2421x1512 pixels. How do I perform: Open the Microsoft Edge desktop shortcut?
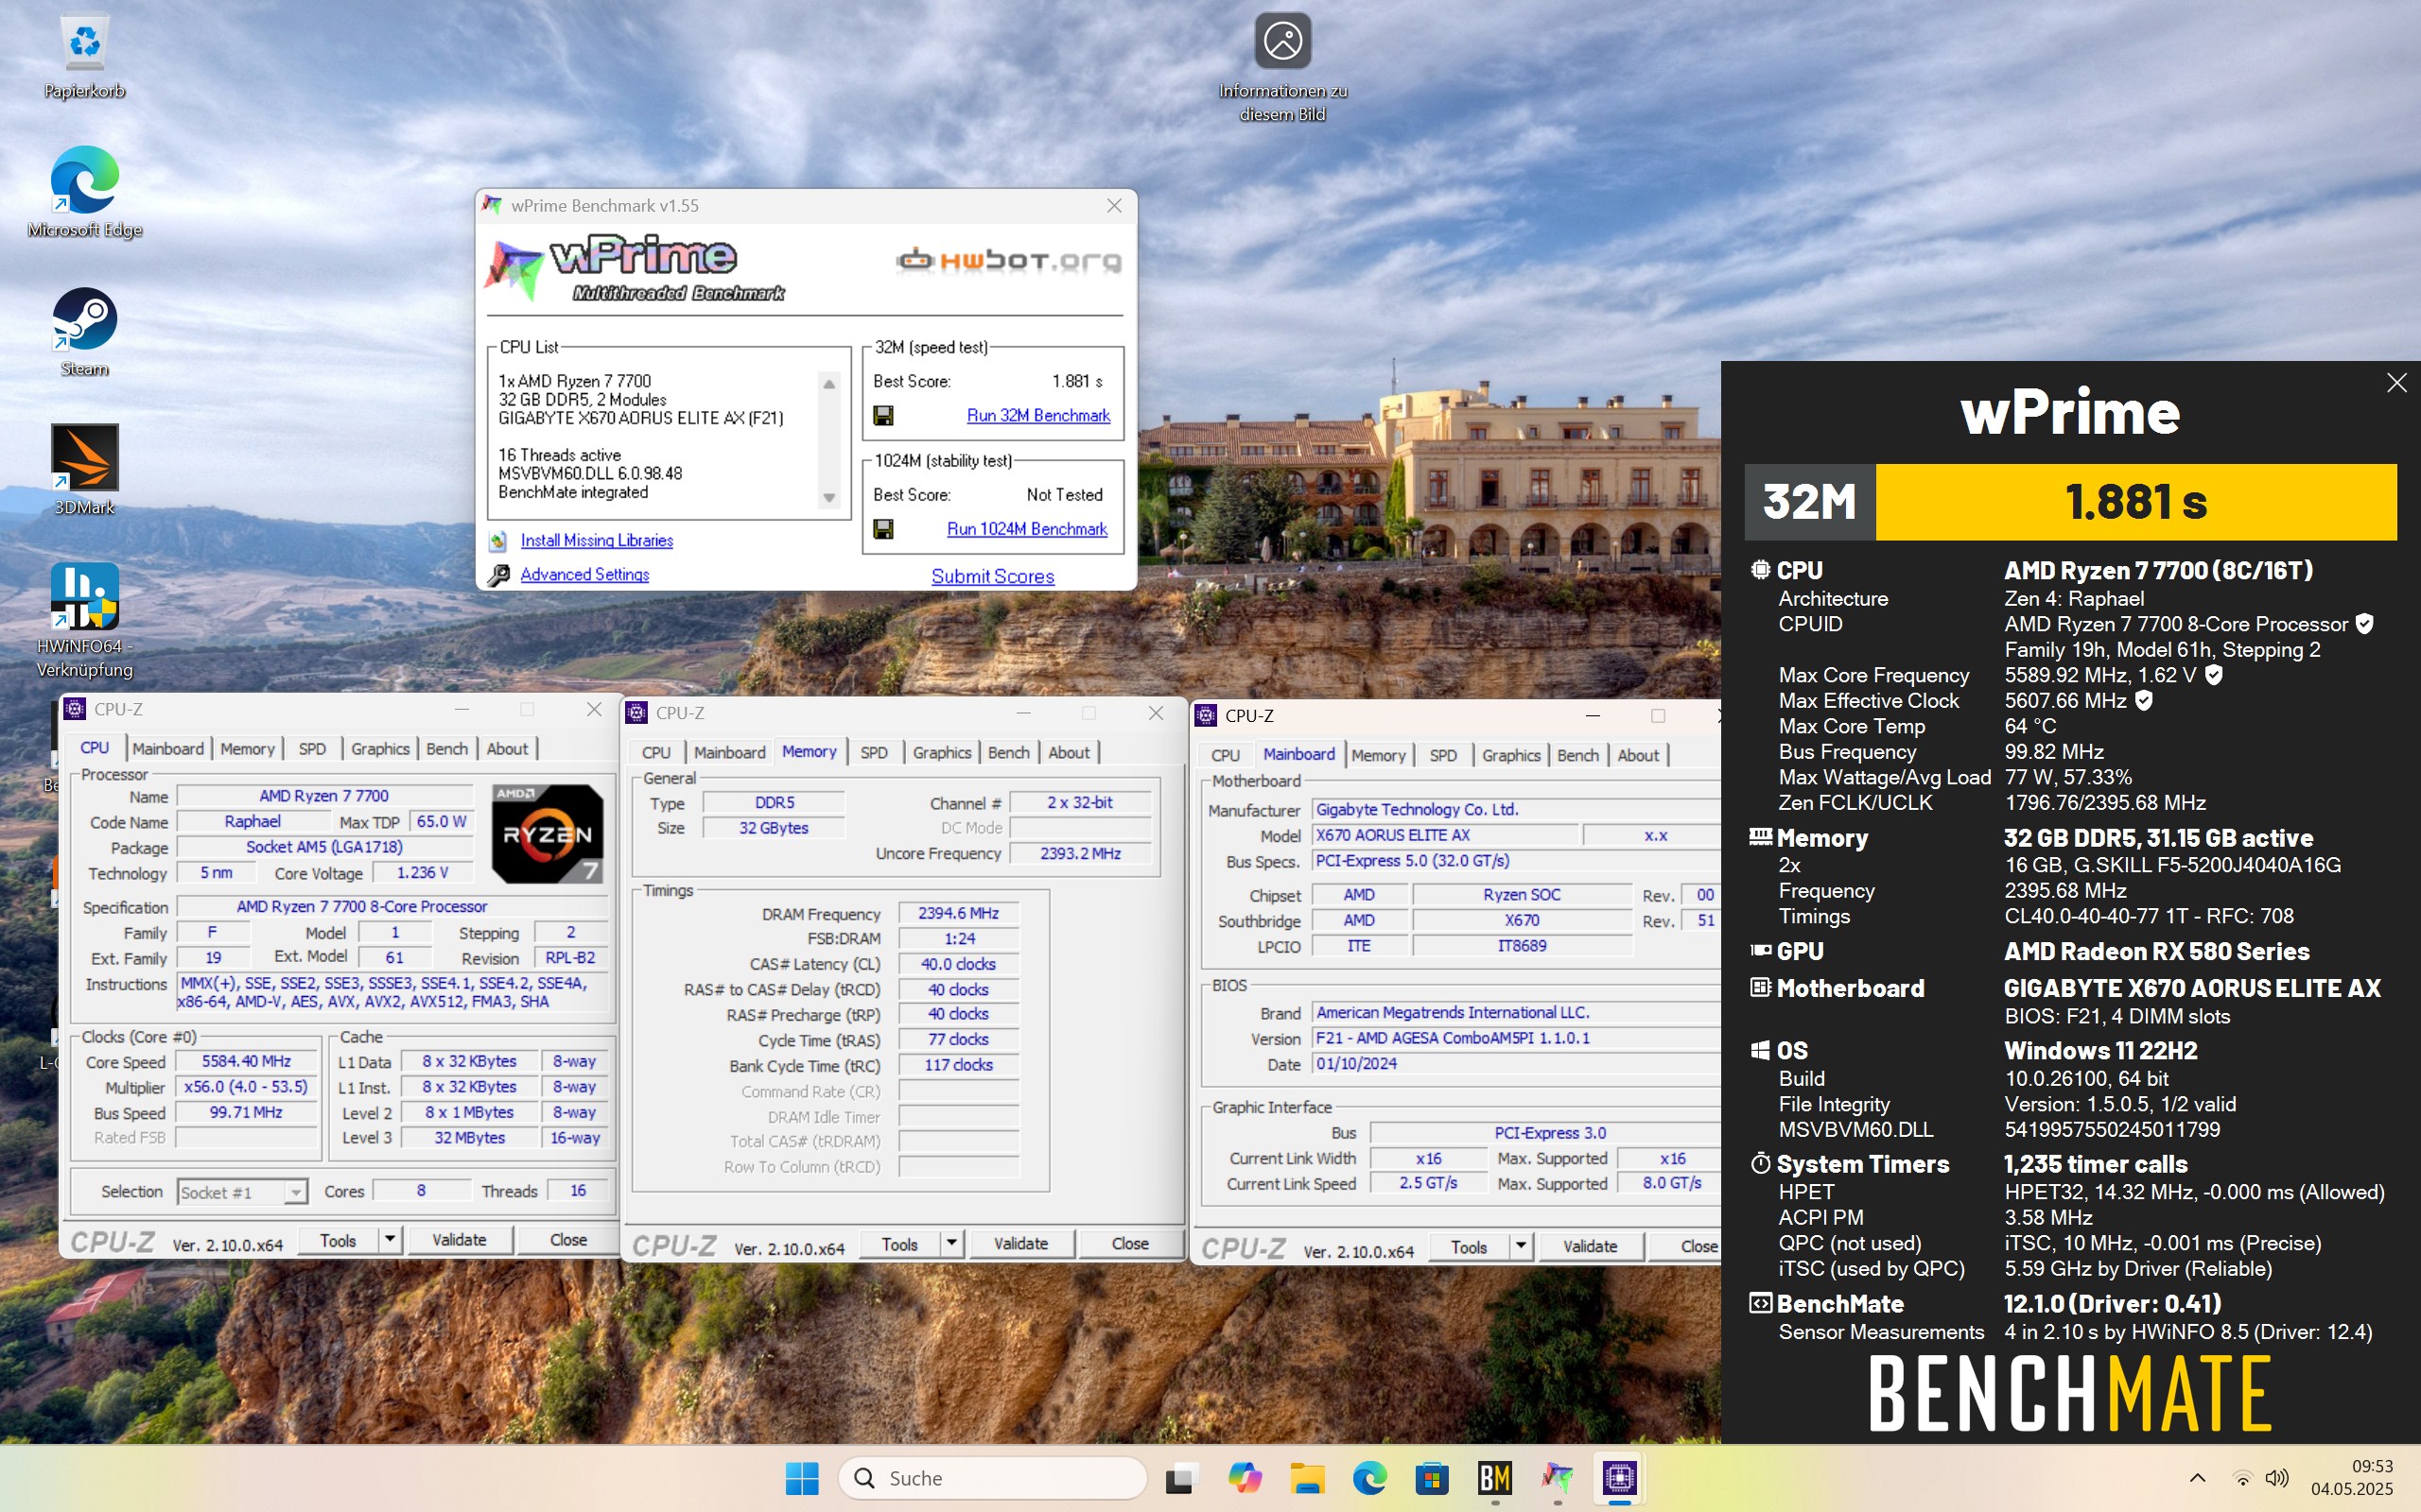[85, 181]
